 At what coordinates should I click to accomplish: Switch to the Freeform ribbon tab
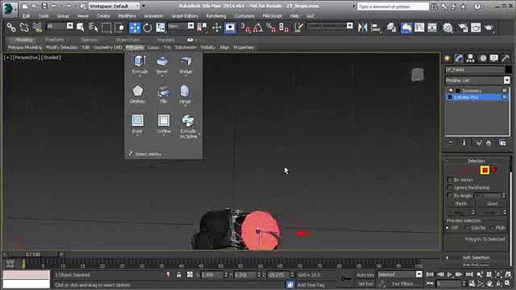click(54, 40)
